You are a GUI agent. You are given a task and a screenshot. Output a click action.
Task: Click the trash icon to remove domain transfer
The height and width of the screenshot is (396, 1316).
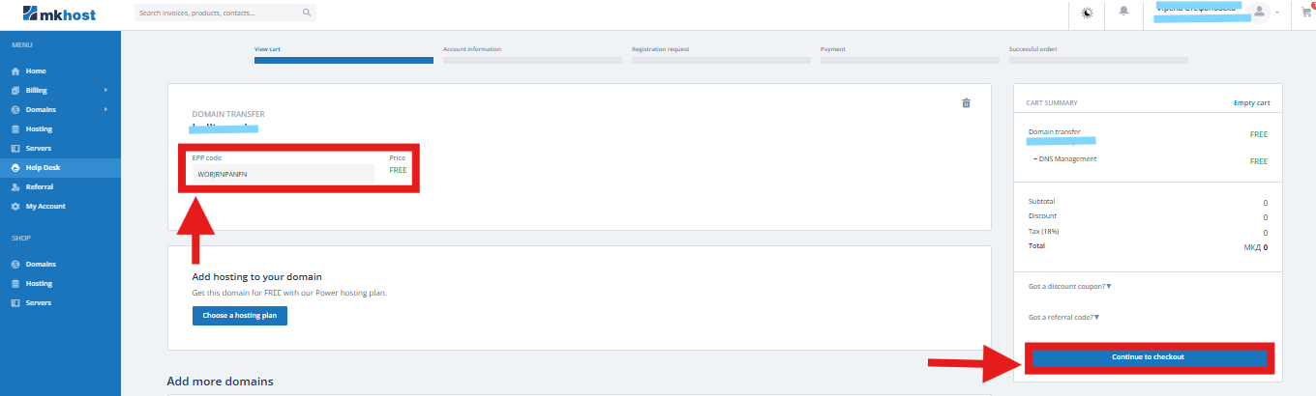click(x=966, y=103)
